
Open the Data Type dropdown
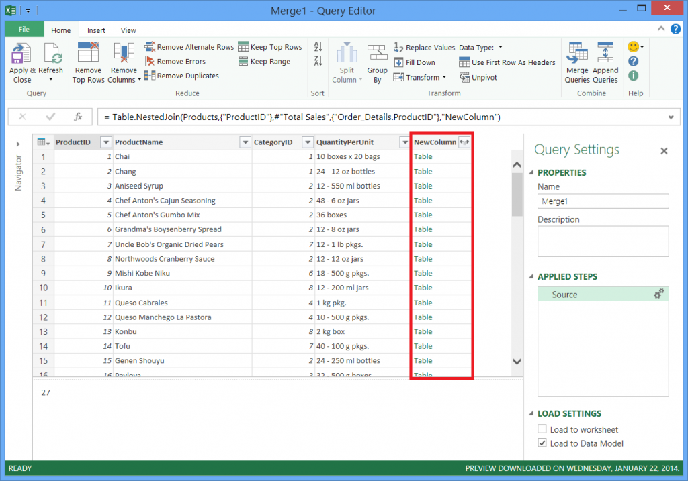tap(500, 48)
